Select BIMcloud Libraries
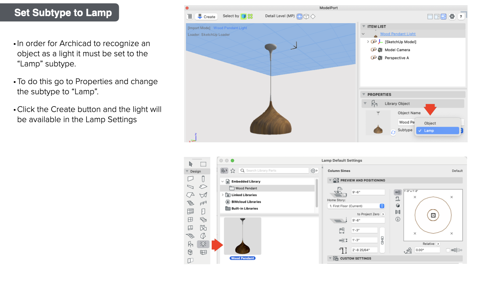478x281 pixels. (x=246, y=202)
